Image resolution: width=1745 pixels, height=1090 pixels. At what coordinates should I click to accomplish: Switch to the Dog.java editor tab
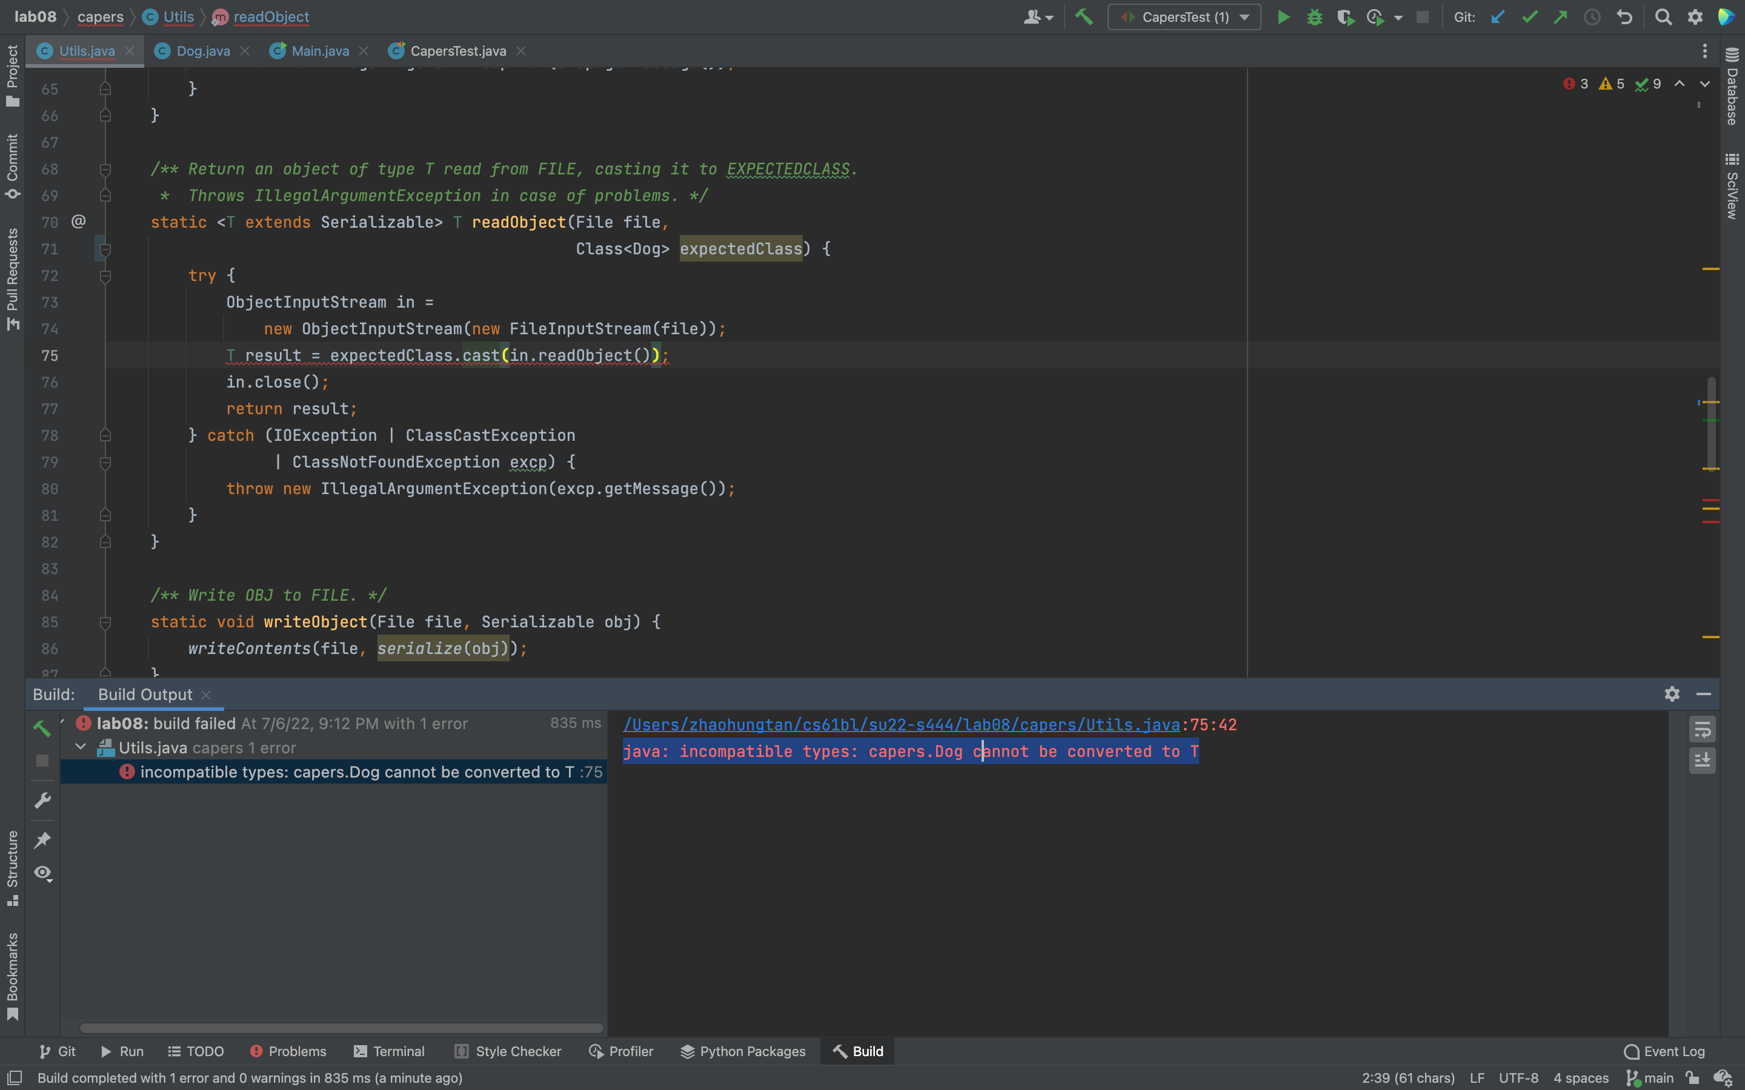click(x=202, y=51)
